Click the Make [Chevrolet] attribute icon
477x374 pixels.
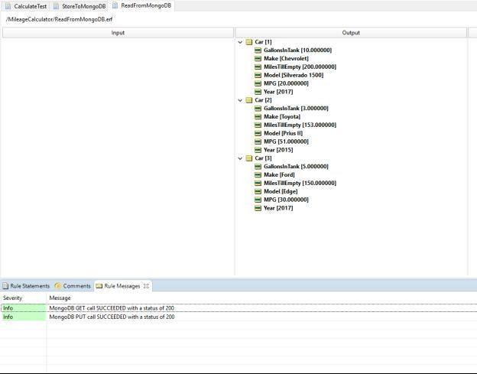coord(258,59)
